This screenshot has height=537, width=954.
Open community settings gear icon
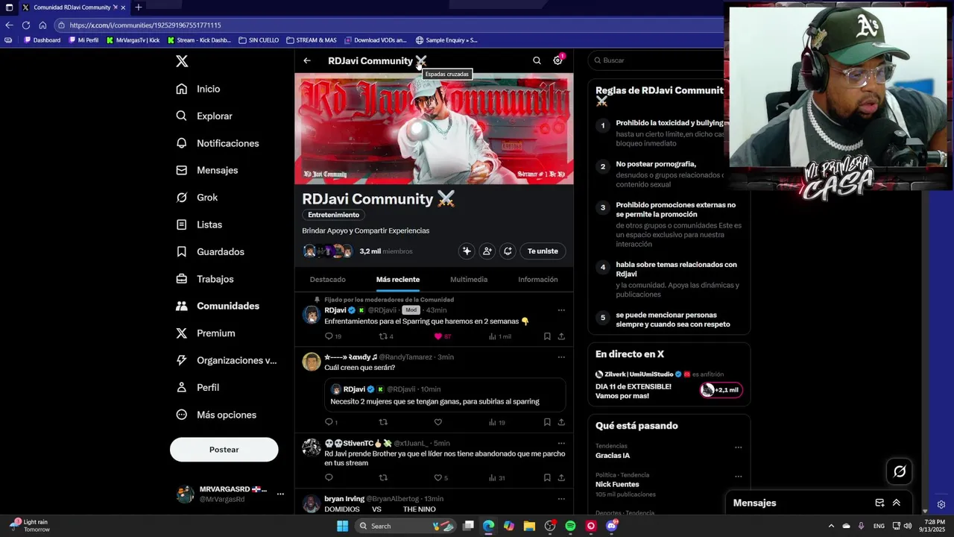point(557,60)
